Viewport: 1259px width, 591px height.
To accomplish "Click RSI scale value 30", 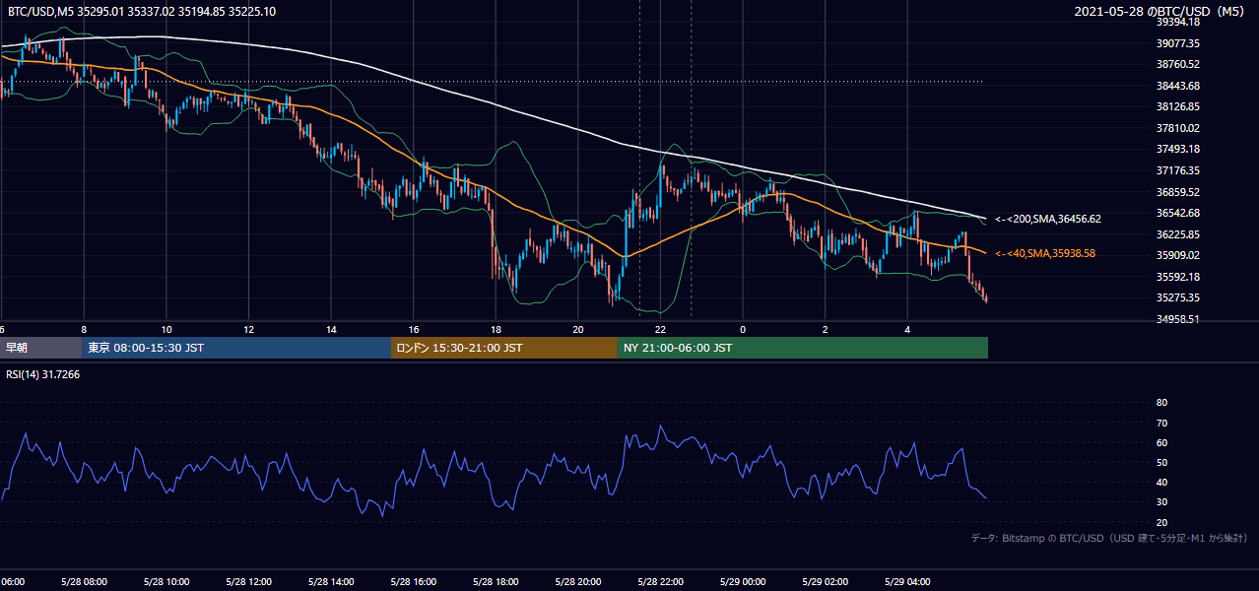I will point(1161,502).
